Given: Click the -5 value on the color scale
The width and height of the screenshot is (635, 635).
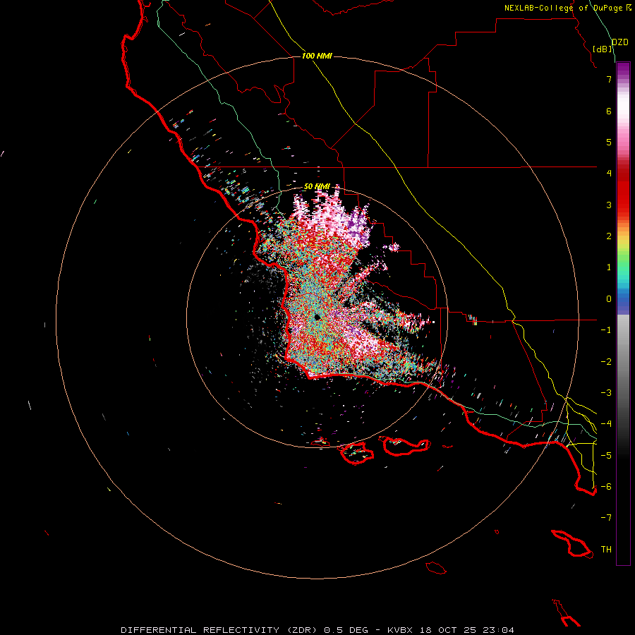Looking at the screenshot, I should pyautogui.click(x=606, y=456).
